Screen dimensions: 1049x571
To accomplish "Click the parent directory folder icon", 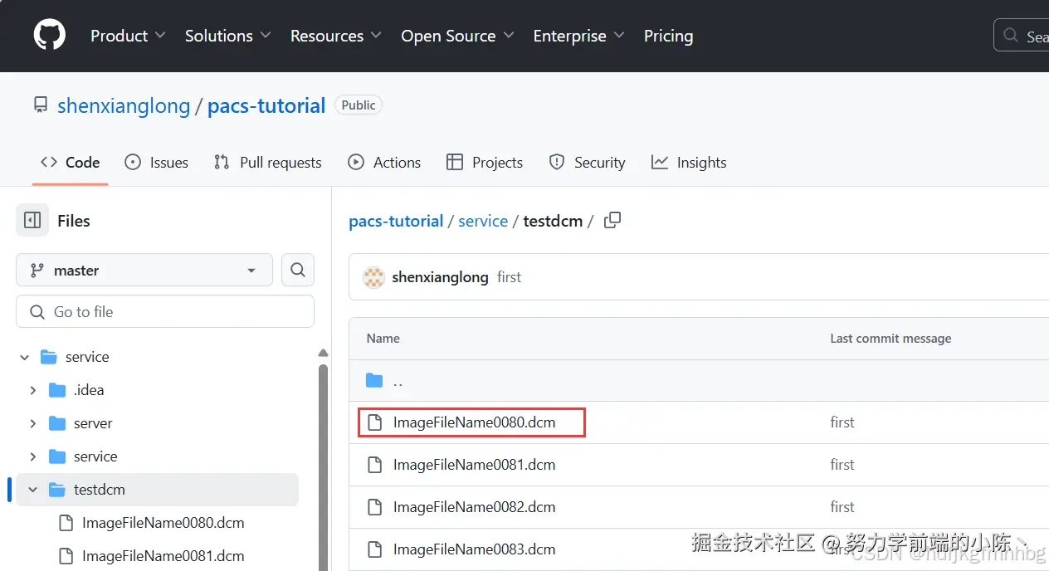I will tap(374, 381).
